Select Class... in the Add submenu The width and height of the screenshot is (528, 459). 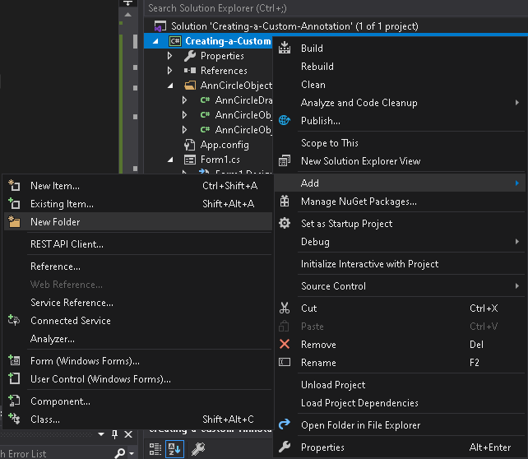[x=44, y=420]
